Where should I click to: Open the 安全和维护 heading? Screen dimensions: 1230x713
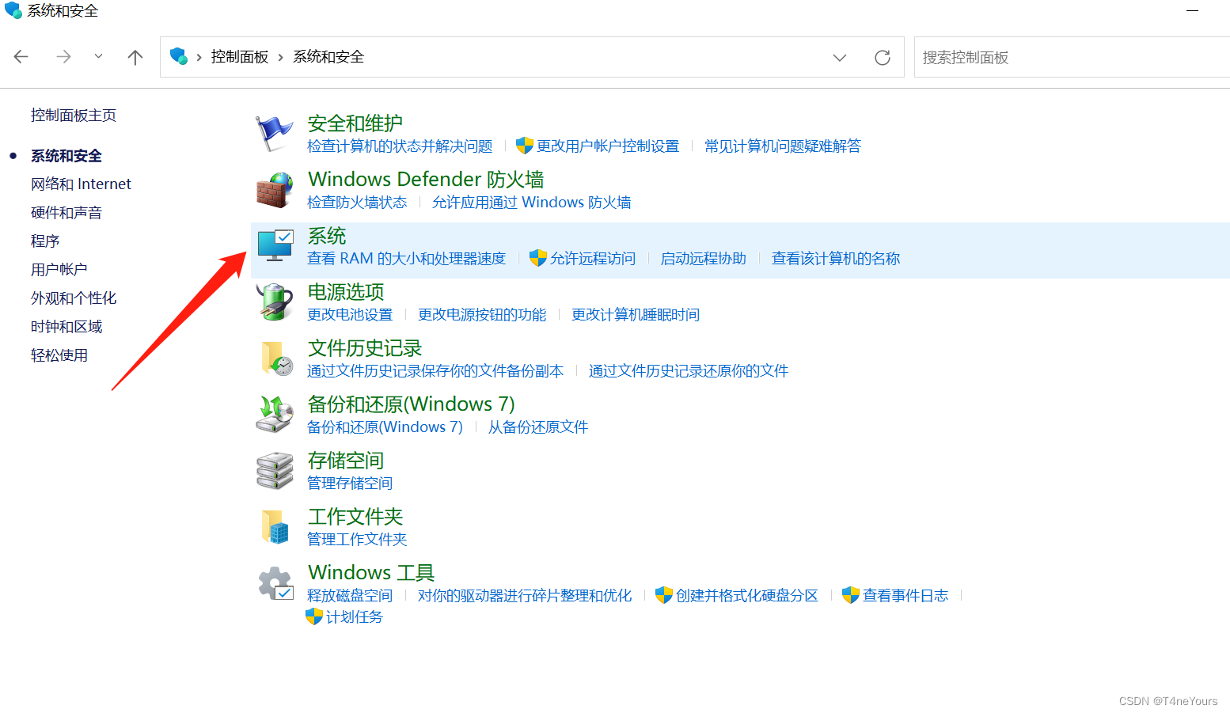355,123
